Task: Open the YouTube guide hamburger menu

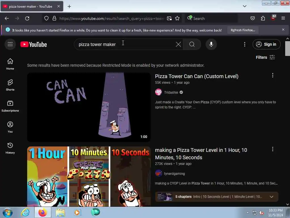Action: pos(10,44)
